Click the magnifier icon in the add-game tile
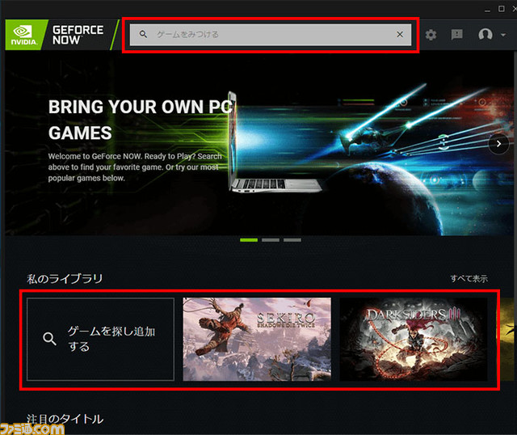The width and height of the screenshot is (517, 435). click(49, 339)
